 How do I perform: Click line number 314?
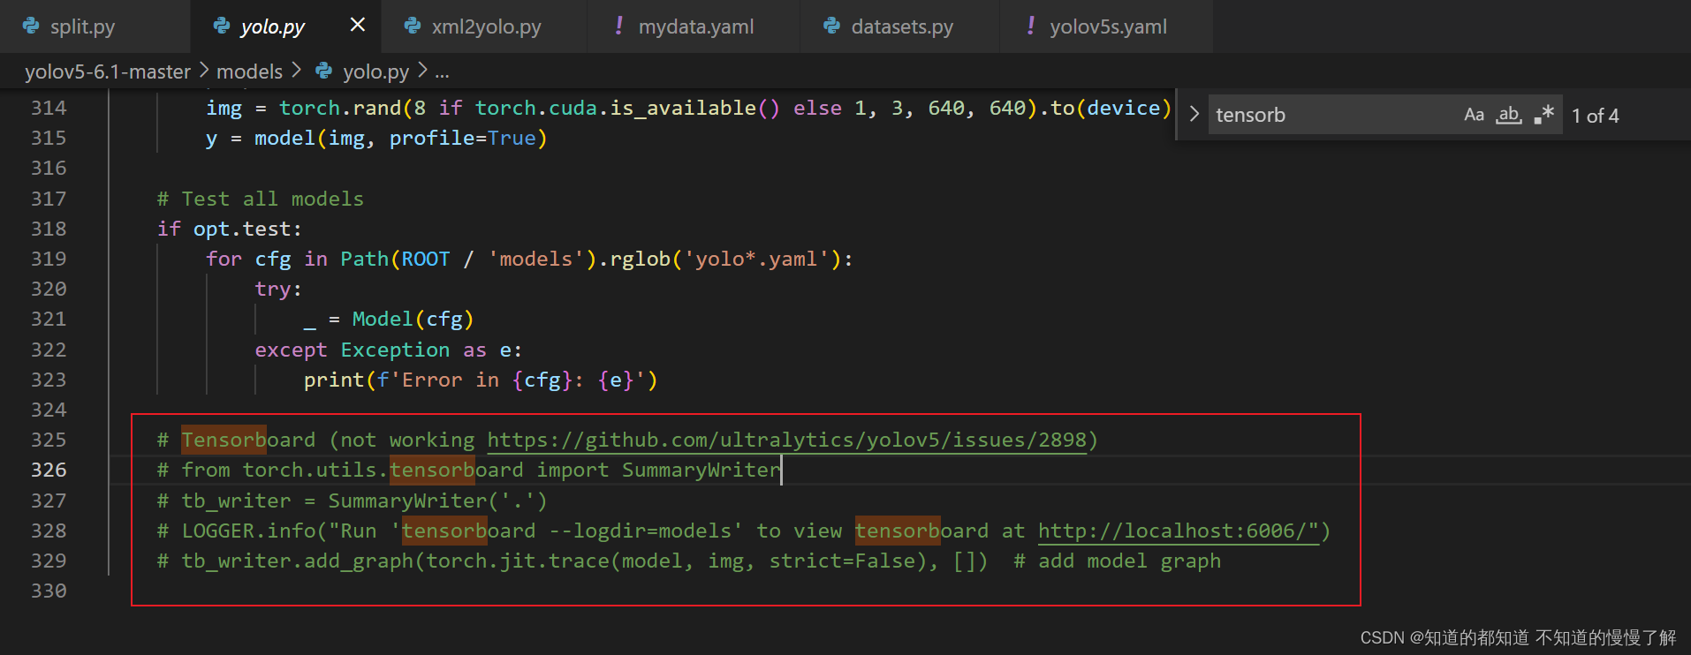[49, 108]
